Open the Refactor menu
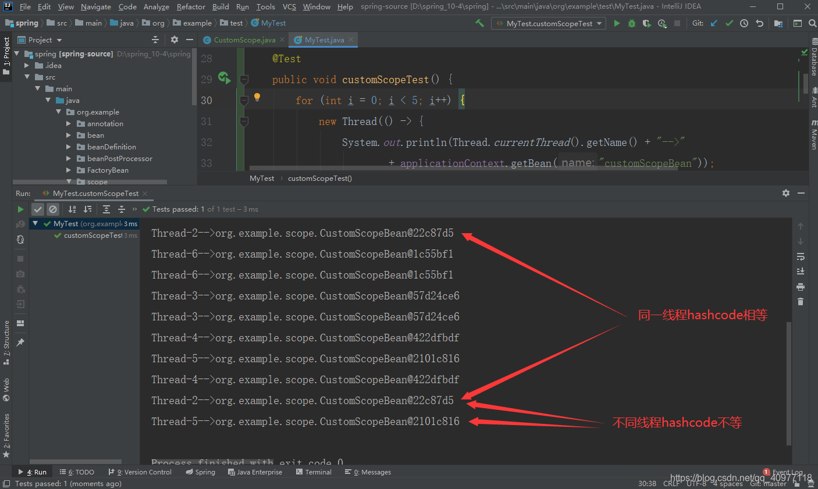The image size is (818, 489). coord(191,6)
